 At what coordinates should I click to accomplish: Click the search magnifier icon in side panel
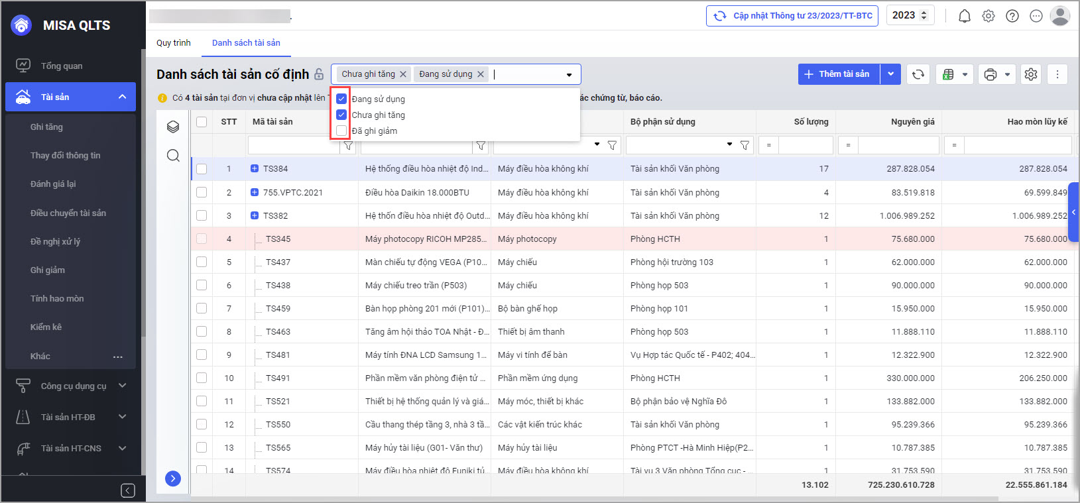pyautogui.click(x=173, y=155)
